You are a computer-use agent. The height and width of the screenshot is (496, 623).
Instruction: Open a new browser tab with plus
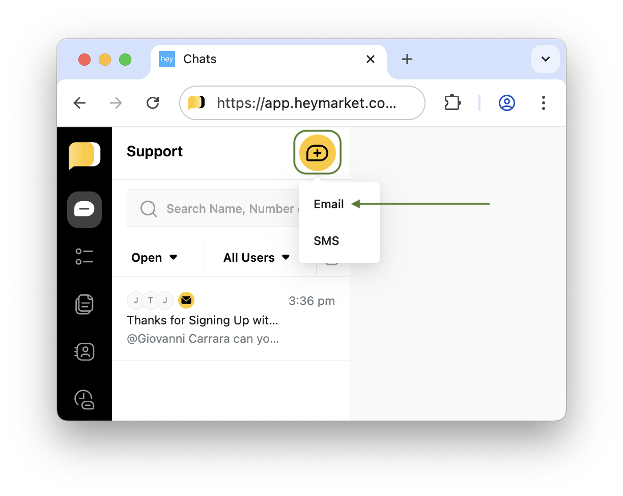[x=407, y=60]
